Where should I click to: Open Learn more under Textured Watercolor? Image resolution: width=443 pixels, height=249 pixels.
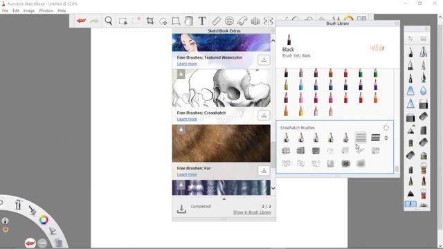pos(187,64)
